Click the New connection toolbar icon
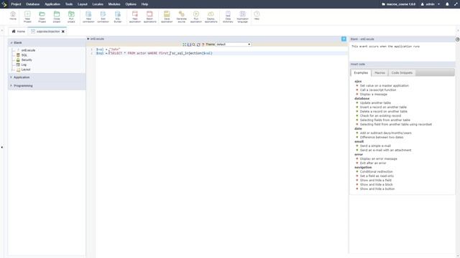 pyautogui.click(x=88, y=17)
